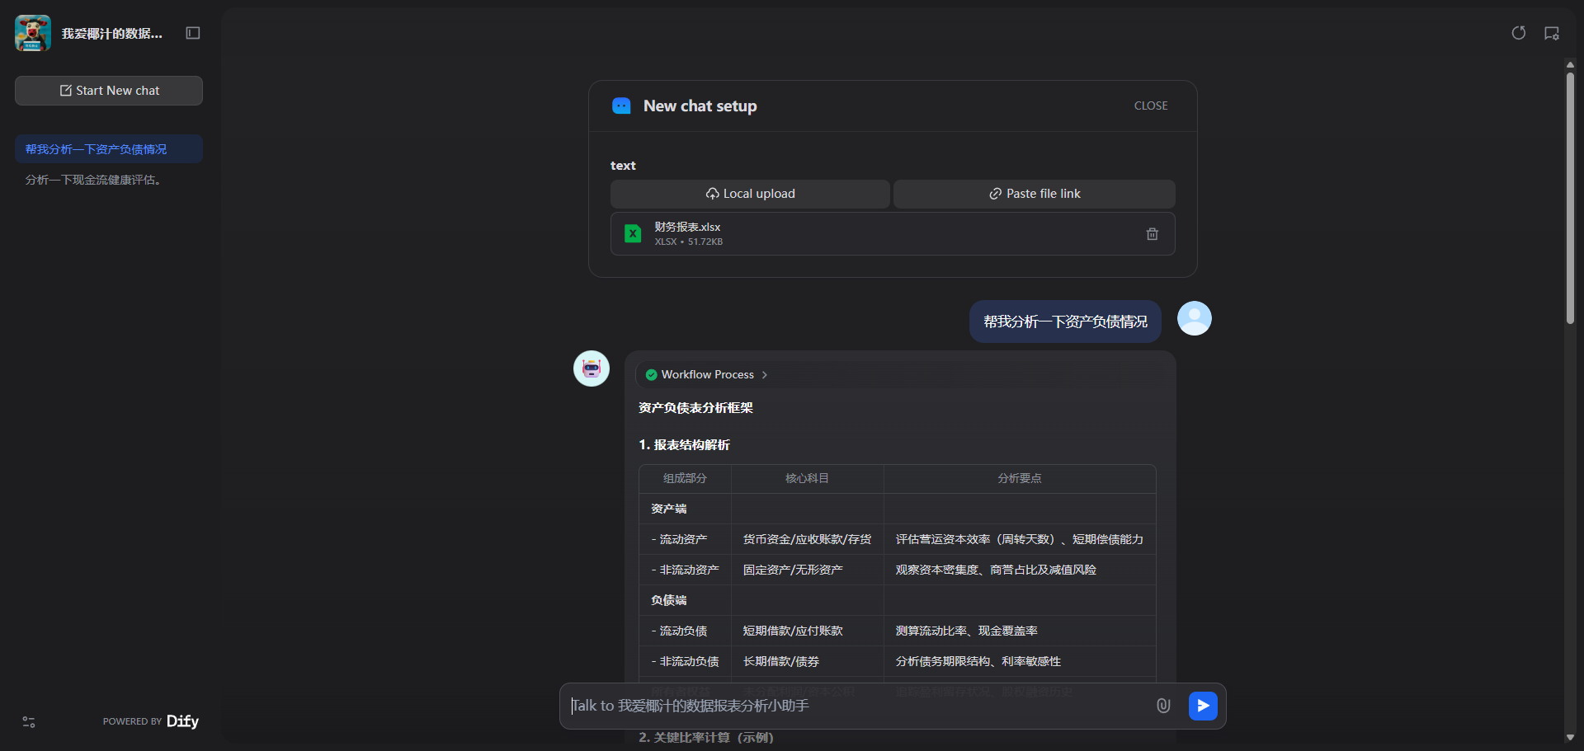Click the app avatar logo in sidebar

[33, 33]
